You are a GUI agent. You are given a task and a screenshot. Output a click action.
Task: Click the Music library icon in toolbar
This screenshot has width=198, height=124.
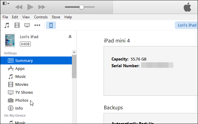pyautogui.click(x=7, y=25)
